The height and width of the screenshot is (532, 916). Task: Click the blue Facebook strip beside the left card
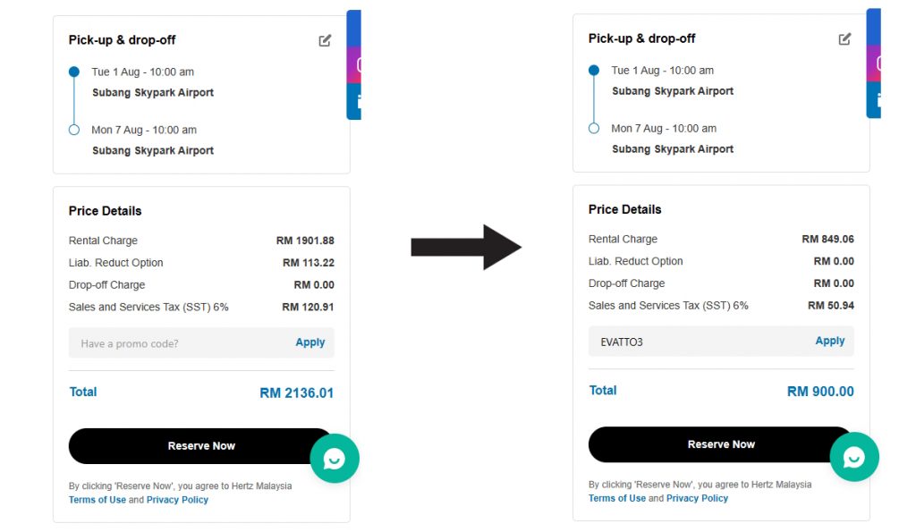(x=354, y=27)
